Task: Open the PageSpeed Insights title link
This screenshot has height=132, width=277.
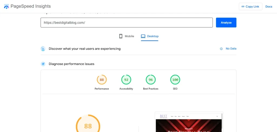Action: 31,6
